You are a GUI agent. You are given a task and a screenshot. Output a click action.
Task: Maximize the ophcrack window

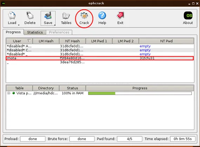point(193,4)
